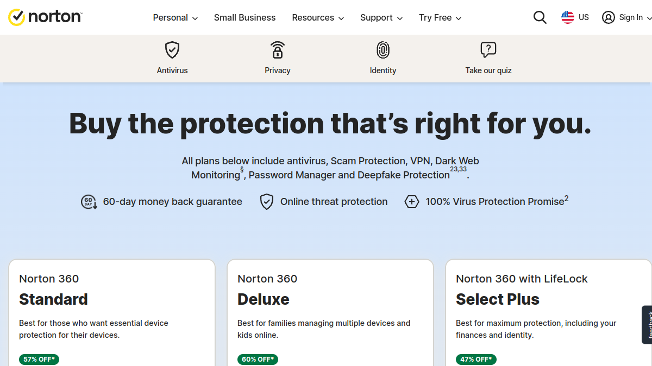Click the Sign In user avatar icon

609,17
